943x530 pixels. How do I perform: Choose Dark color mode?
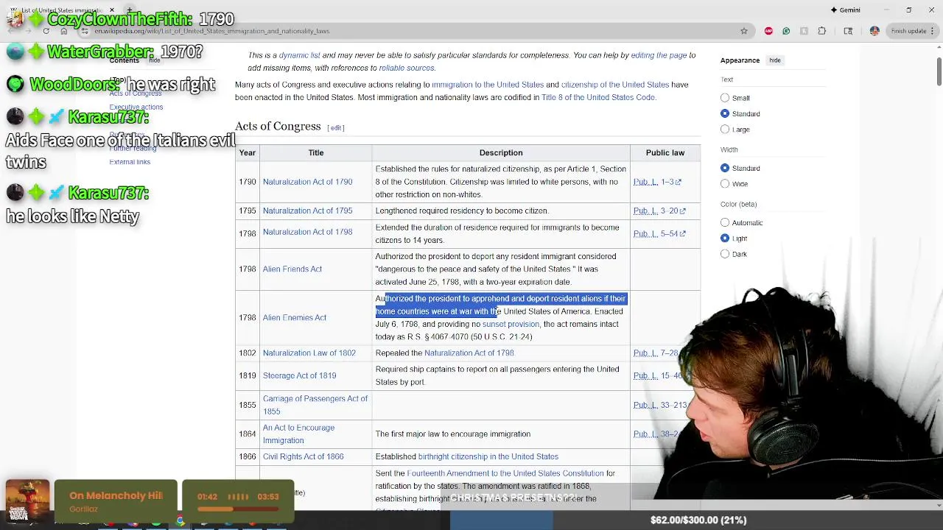coord(725,254)
